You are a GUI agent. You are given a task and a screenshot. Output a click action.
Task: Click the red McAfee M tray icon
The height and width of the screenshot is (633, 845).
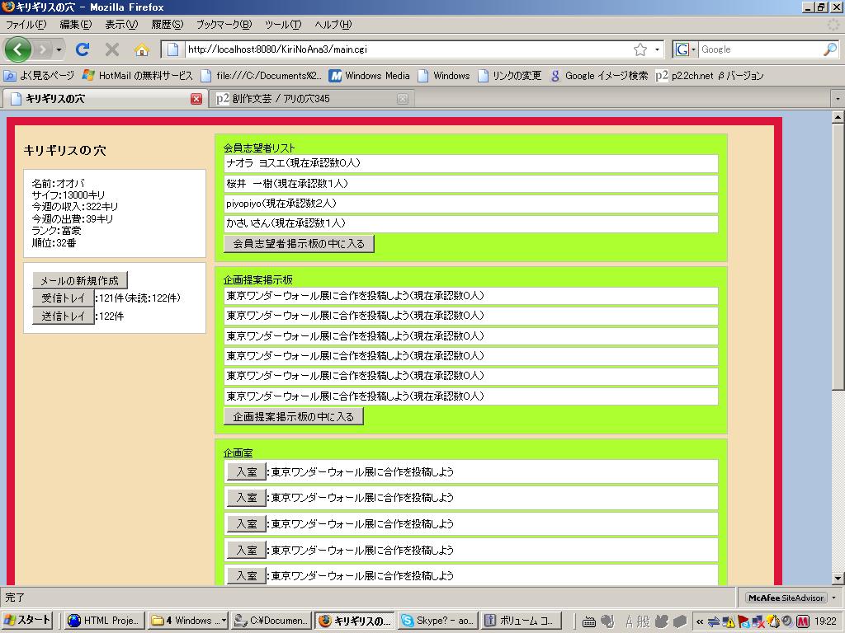point(803,621)
